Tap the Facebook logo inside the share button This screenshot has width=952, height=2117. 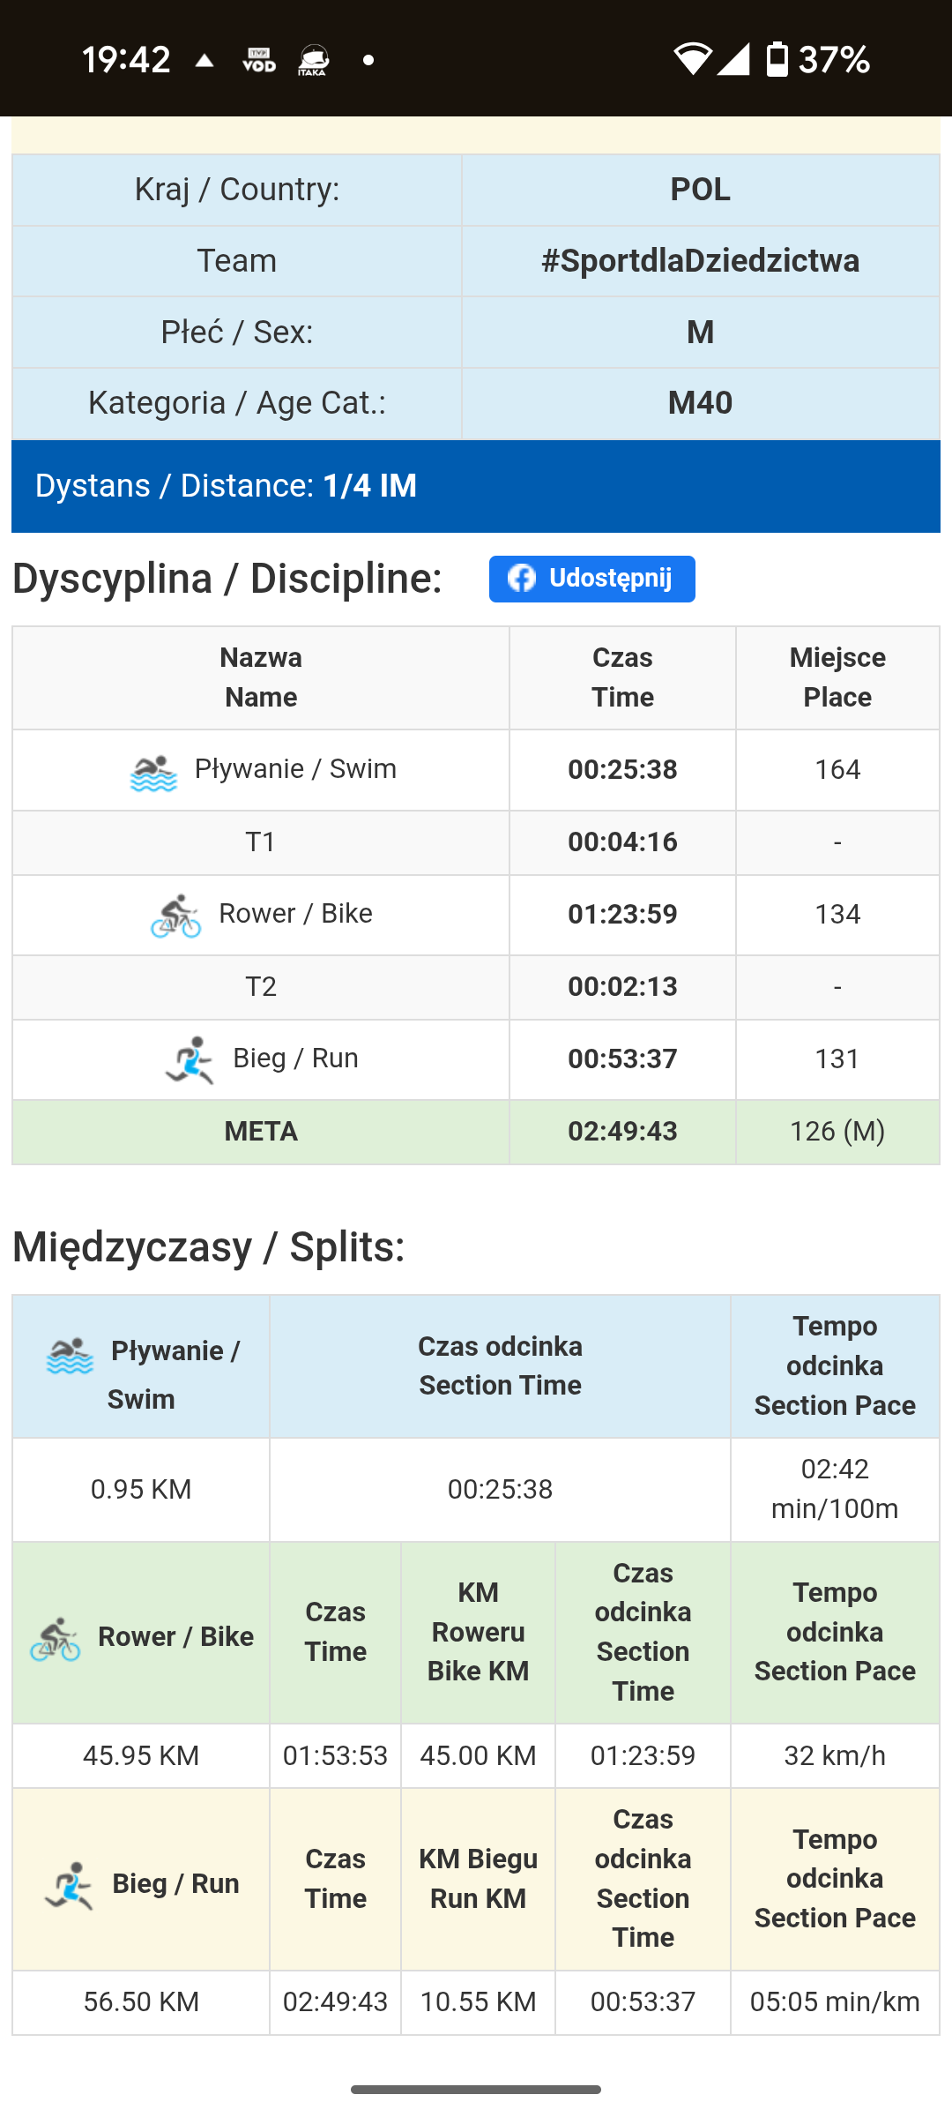click(x=522, y=579)
